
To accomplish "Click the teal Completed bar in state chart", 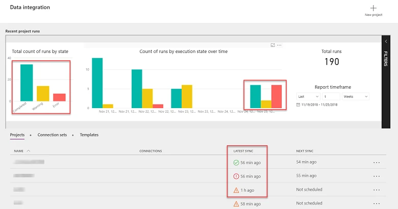I will [27, 83].
